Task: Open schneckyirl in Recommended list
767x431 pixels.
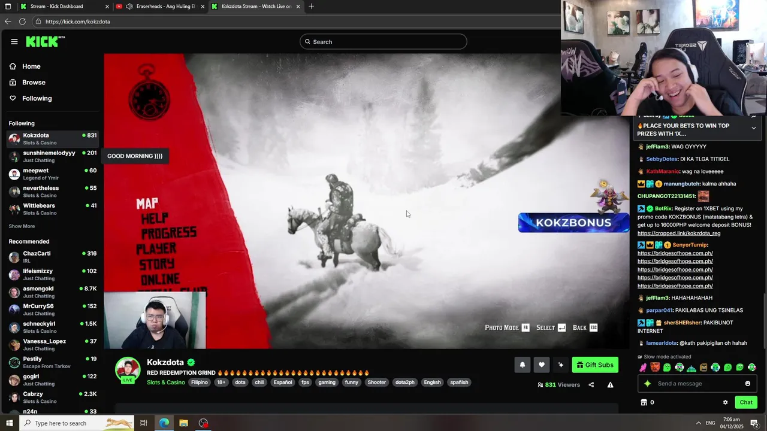Action: coord(53,327)
